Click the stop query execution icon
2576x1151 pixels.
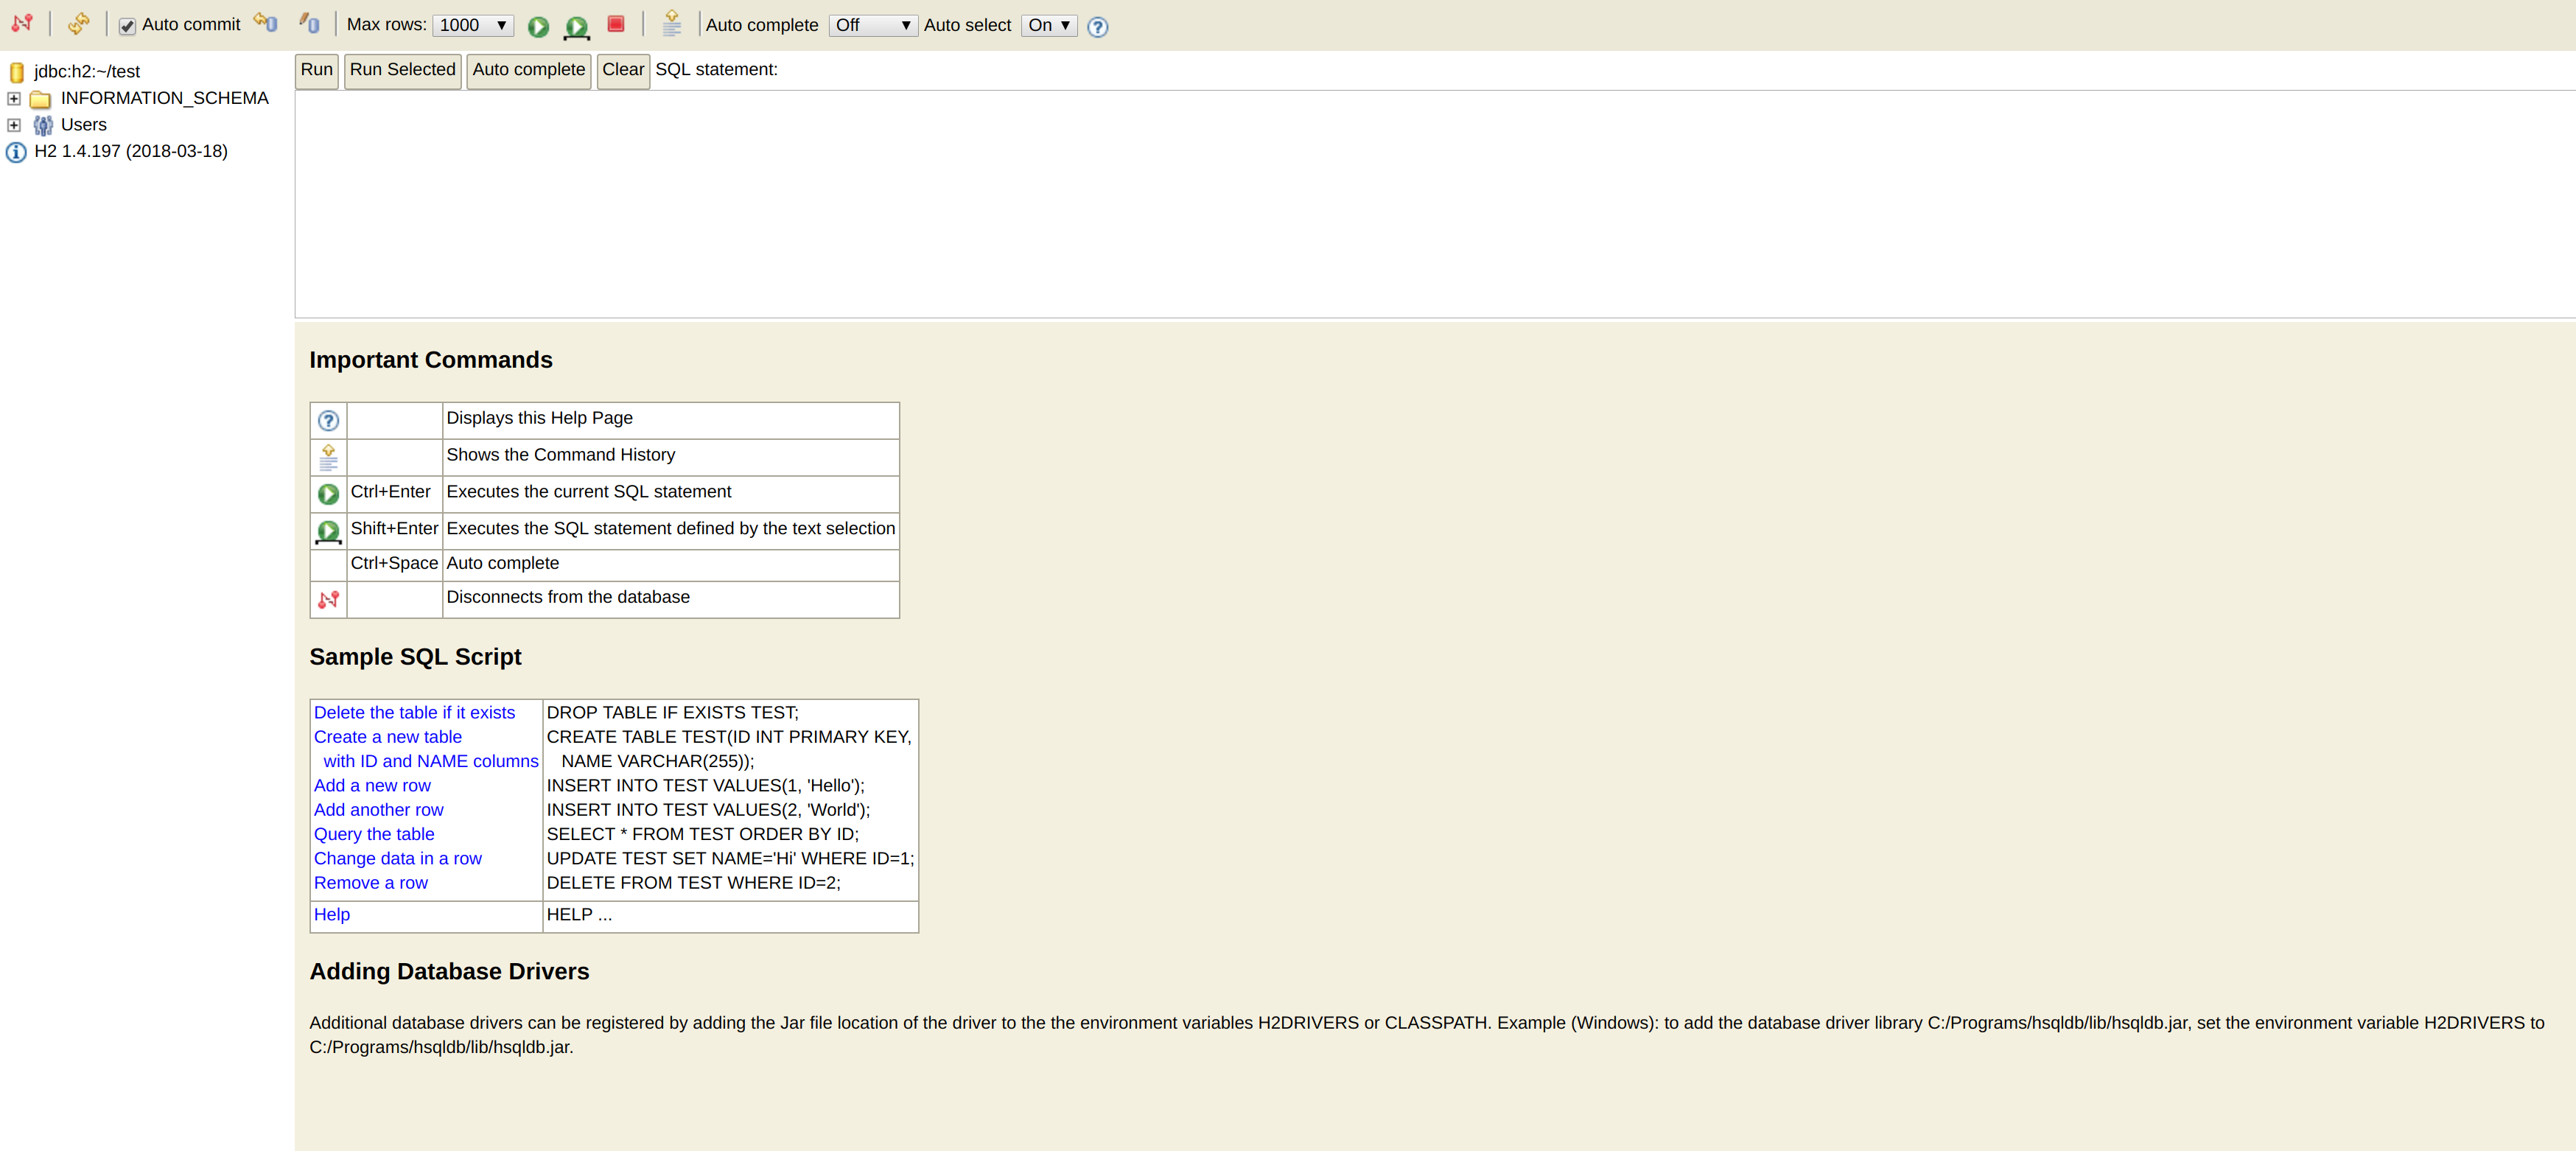tap(617, 24)
